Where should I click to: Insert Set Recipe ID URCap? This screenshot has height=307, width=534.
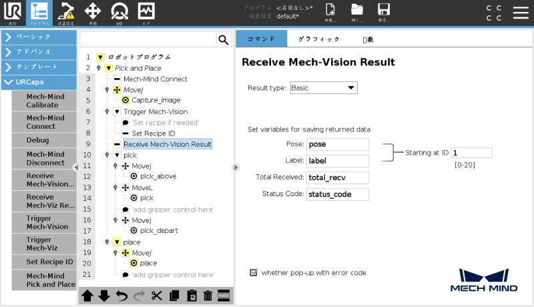(x=44, y=262)
